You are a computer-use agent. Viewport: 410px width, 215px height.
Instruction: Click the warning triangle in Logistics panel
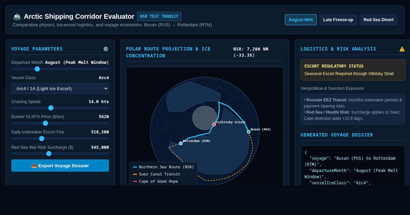point(402,49)
